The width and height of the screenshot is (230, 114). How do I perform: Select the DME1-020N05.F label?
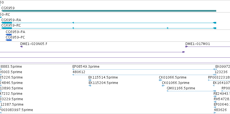click(x=34, y=44)
